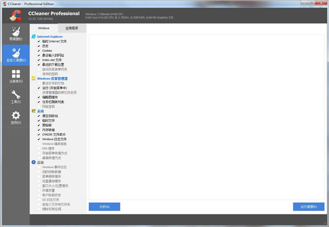This screenshot has height=227, width=329.
Task: Switch to the Windows tab
Action: (44, 28)
